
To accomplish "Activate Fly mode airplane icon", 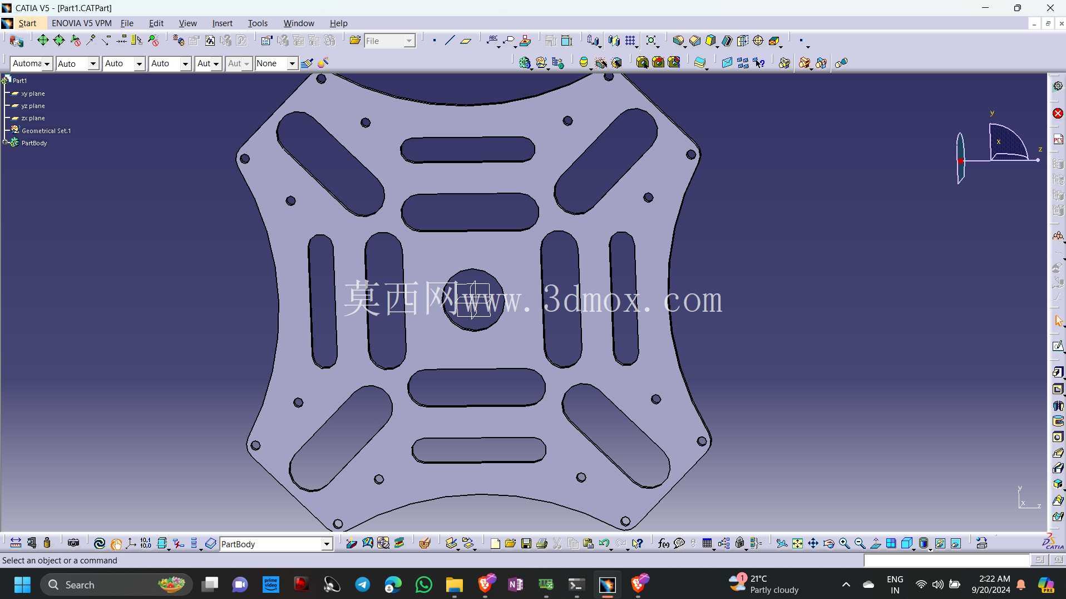I will point(781,543).
